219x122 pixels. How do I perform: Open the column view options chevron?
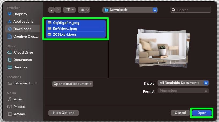pos(73,10)
